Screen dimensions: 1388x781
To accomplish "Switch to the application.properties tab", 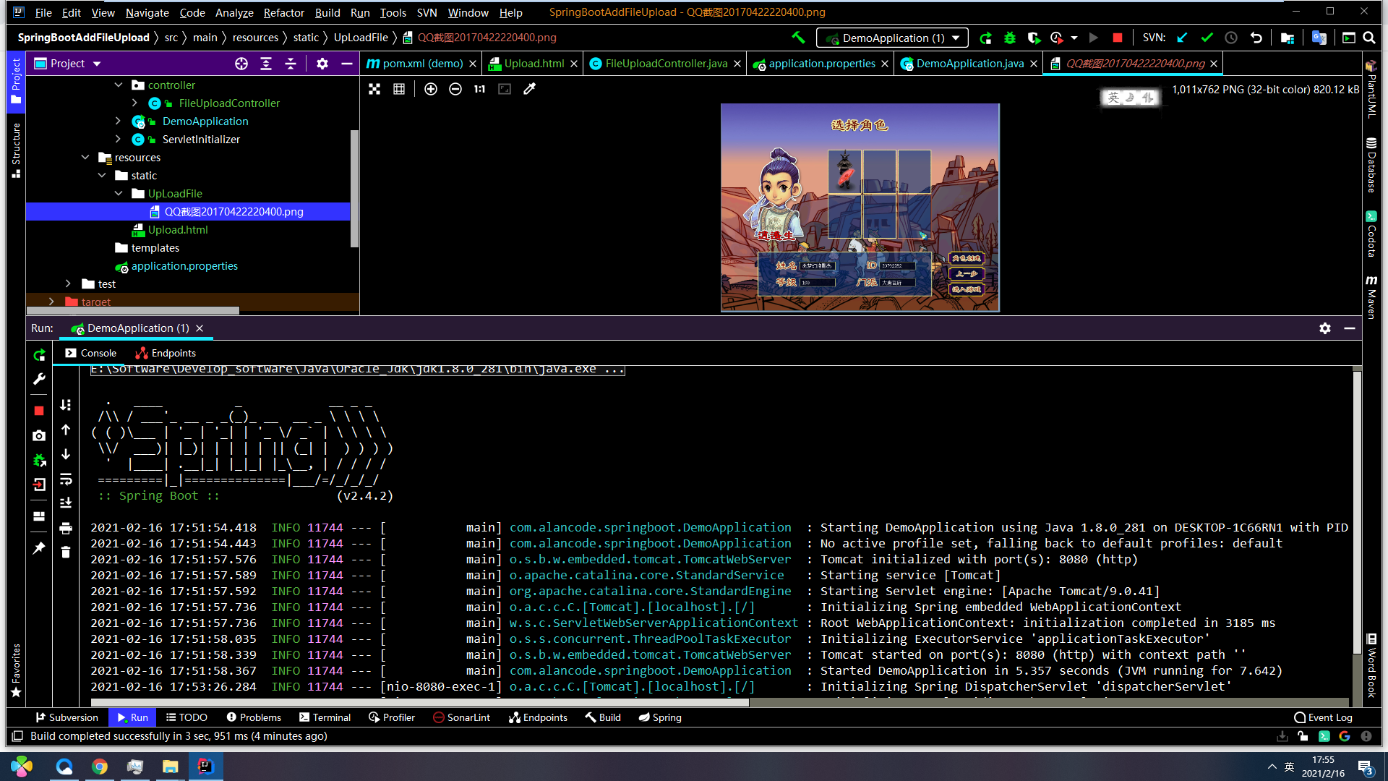I will pyautogui.click(x=821, y=64).
